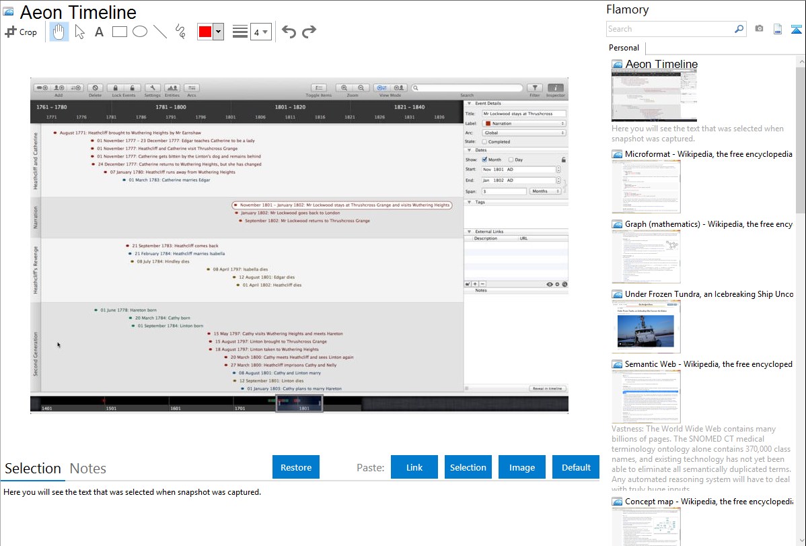806x546 pixels.
Task: Click the camera capture icon
Action: 759,29
